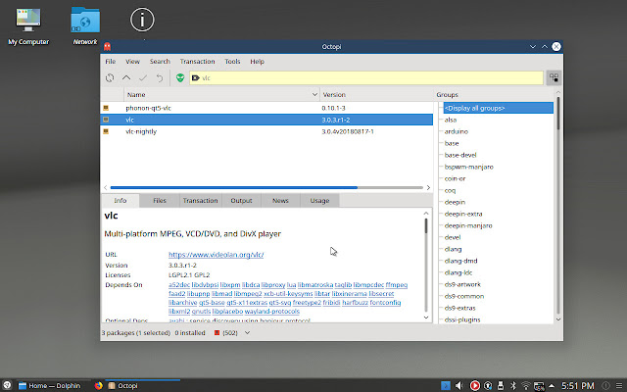Expand hidden system tray icons arrow
Viewport: 627px width, 392px height.
tap(552, 386)
